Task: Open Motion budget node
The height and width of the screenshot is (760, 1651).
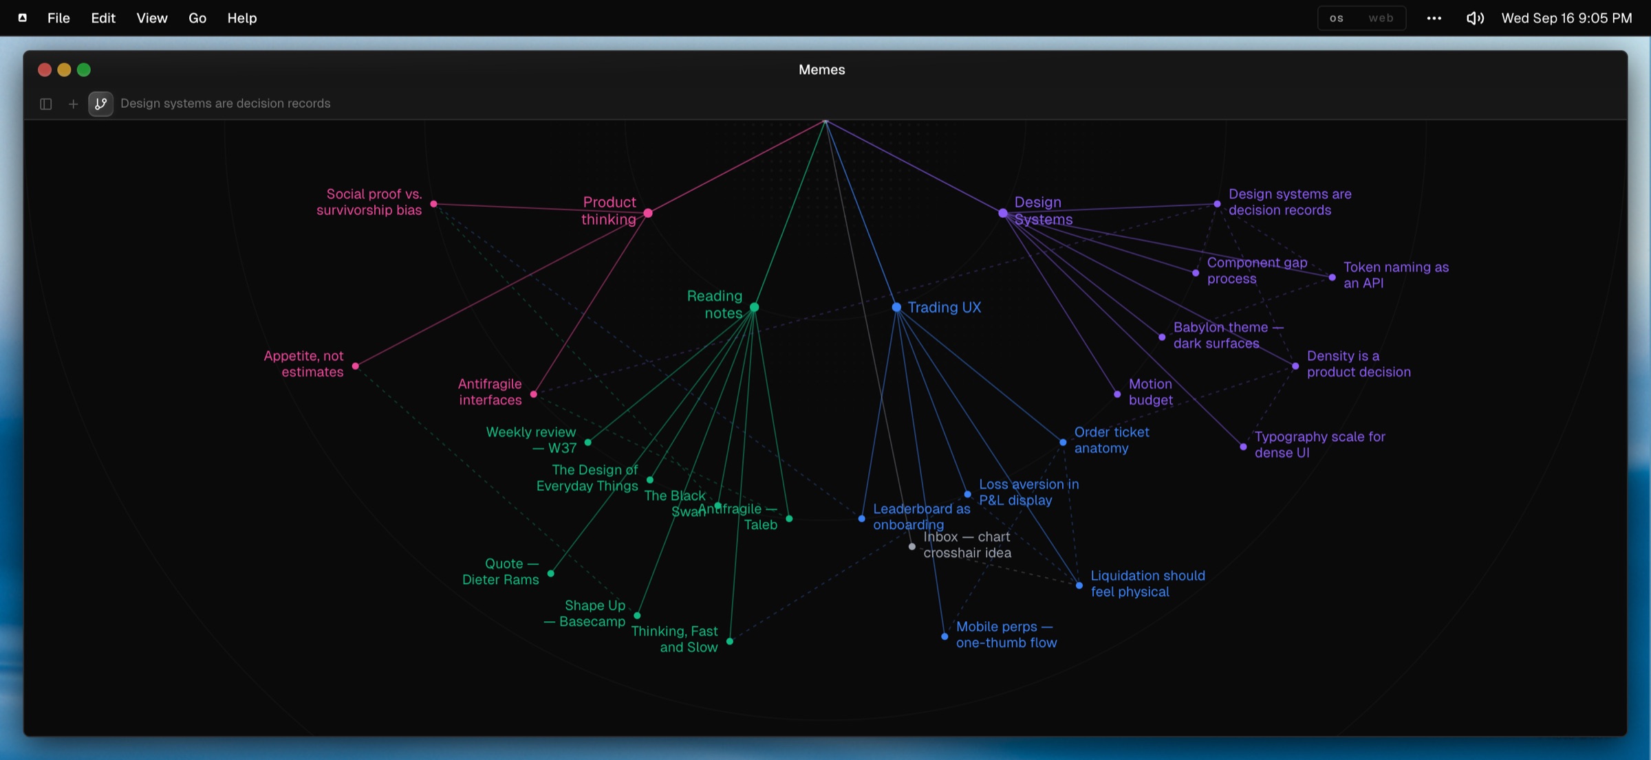Action: point(1117,394)
